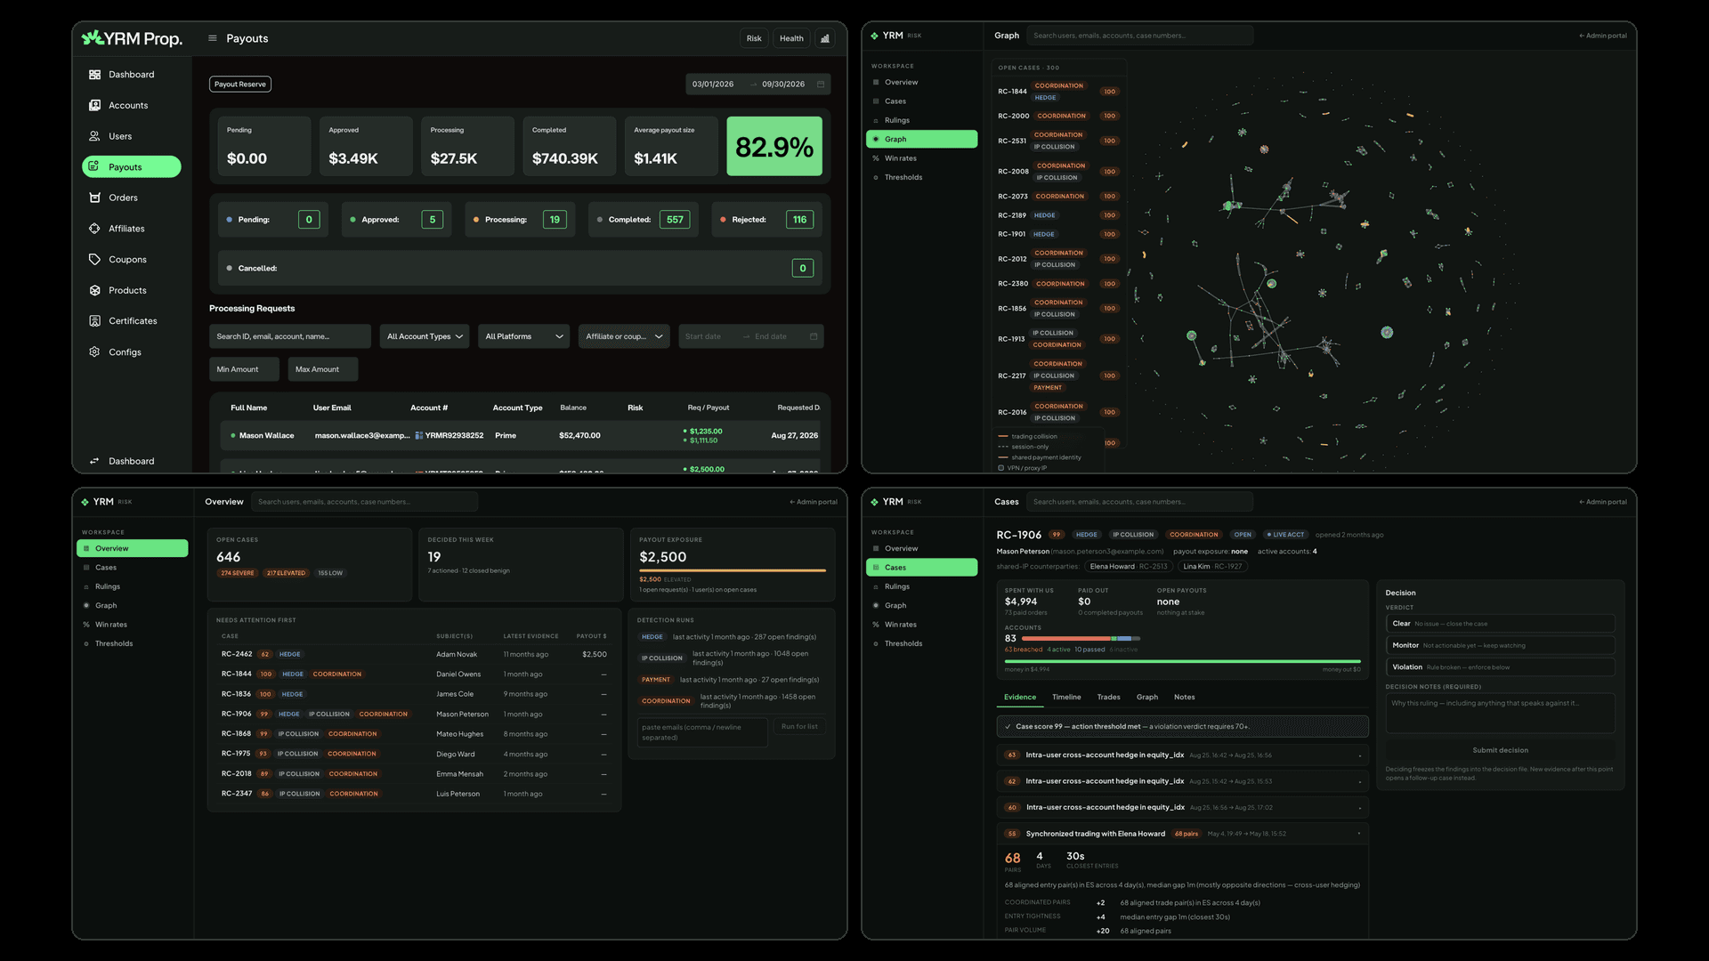Click the Decision notes text area
This screenshot has width=1709, height=961.
(1500, 714)
